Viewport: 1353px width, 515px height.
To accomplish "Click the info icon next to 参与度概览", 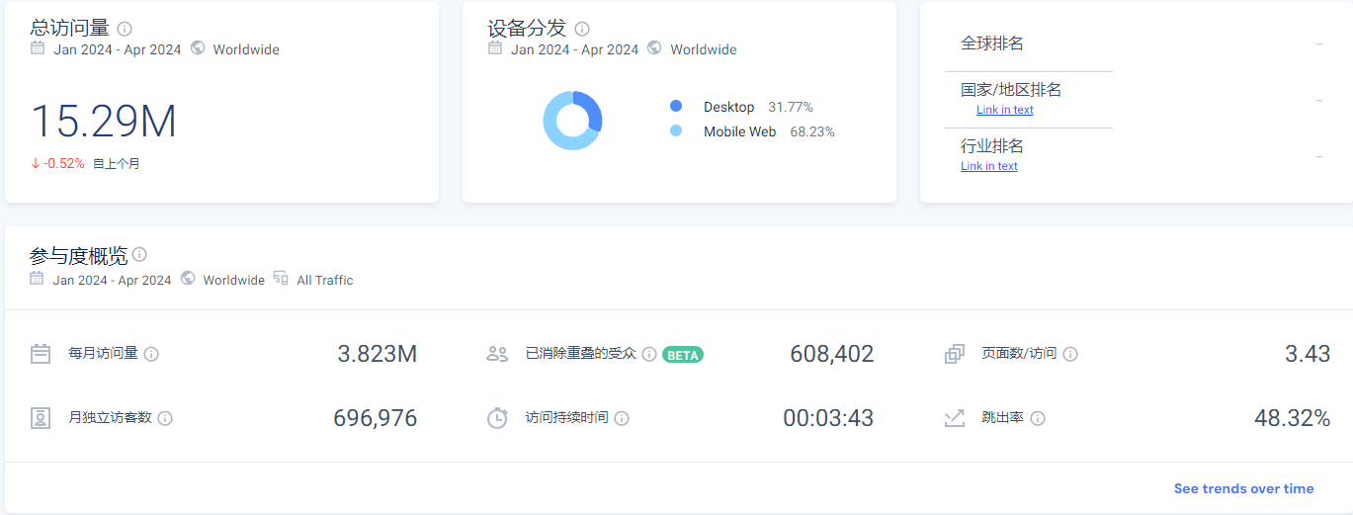I will pyautogui.click(x=139, y=255).
